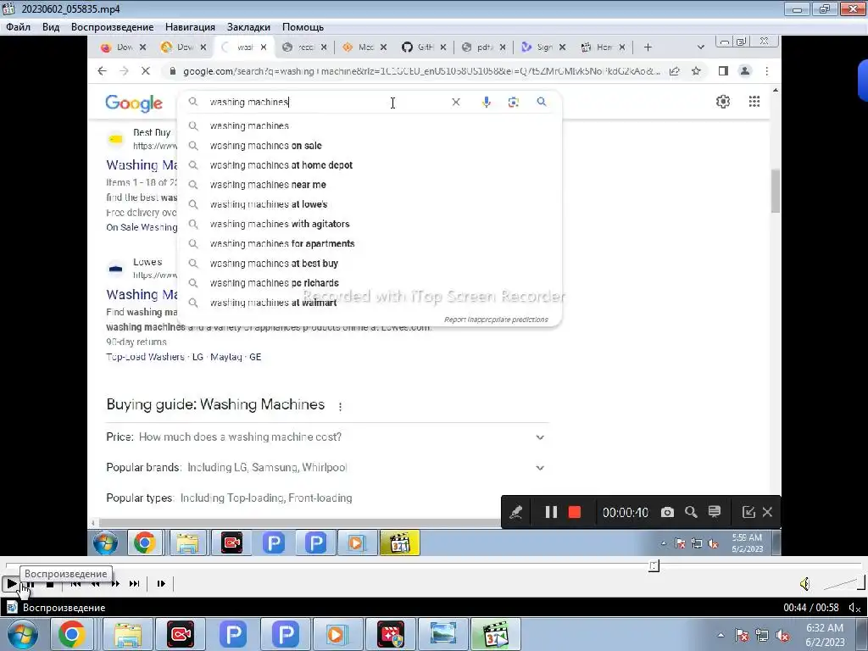Open the Google apps grid icon

(x=754, y=102)
